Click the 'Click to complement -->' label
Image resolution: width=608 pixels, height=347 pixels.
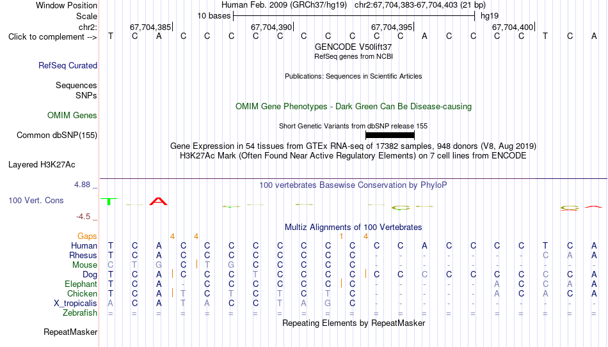tap(52, 37)
